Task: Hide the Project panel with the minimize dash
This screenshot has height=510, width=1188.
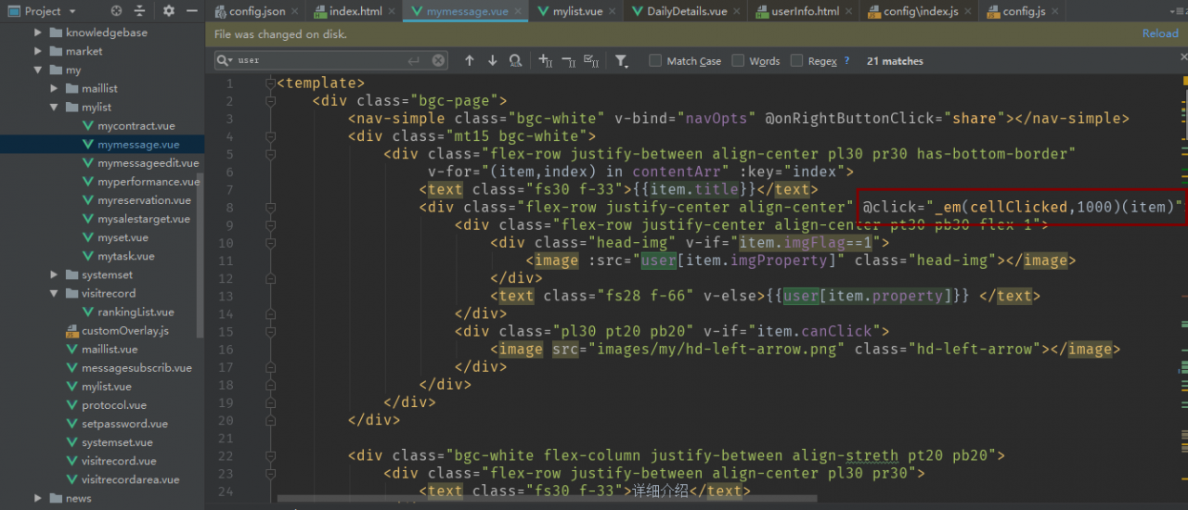Action: tap(190, 11)
